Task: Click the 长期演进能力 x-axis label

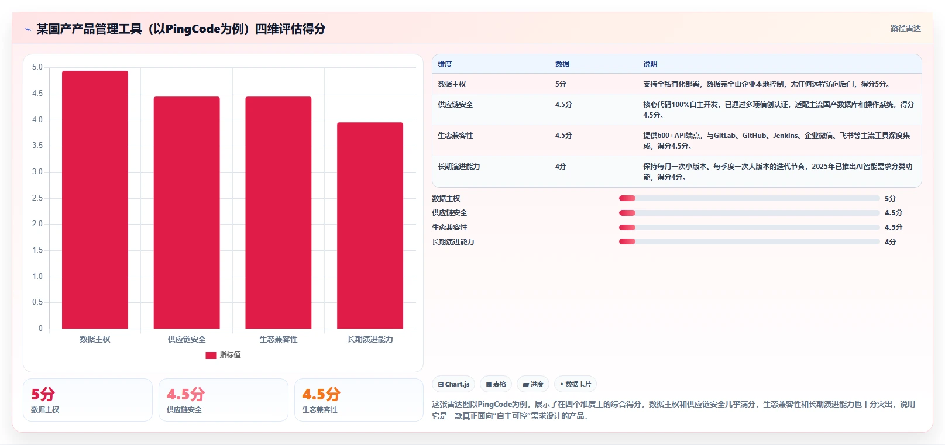Action: tap(370, 339)
